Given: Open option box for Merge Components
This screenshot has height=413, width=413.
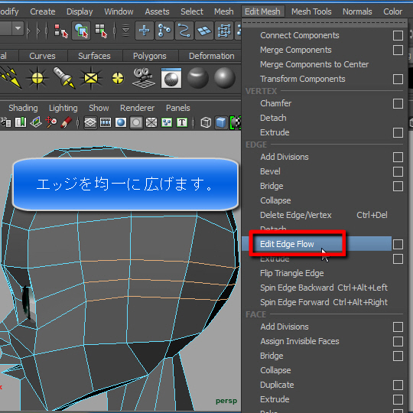Looking at the screenshot, I should [x=398, y=50].
